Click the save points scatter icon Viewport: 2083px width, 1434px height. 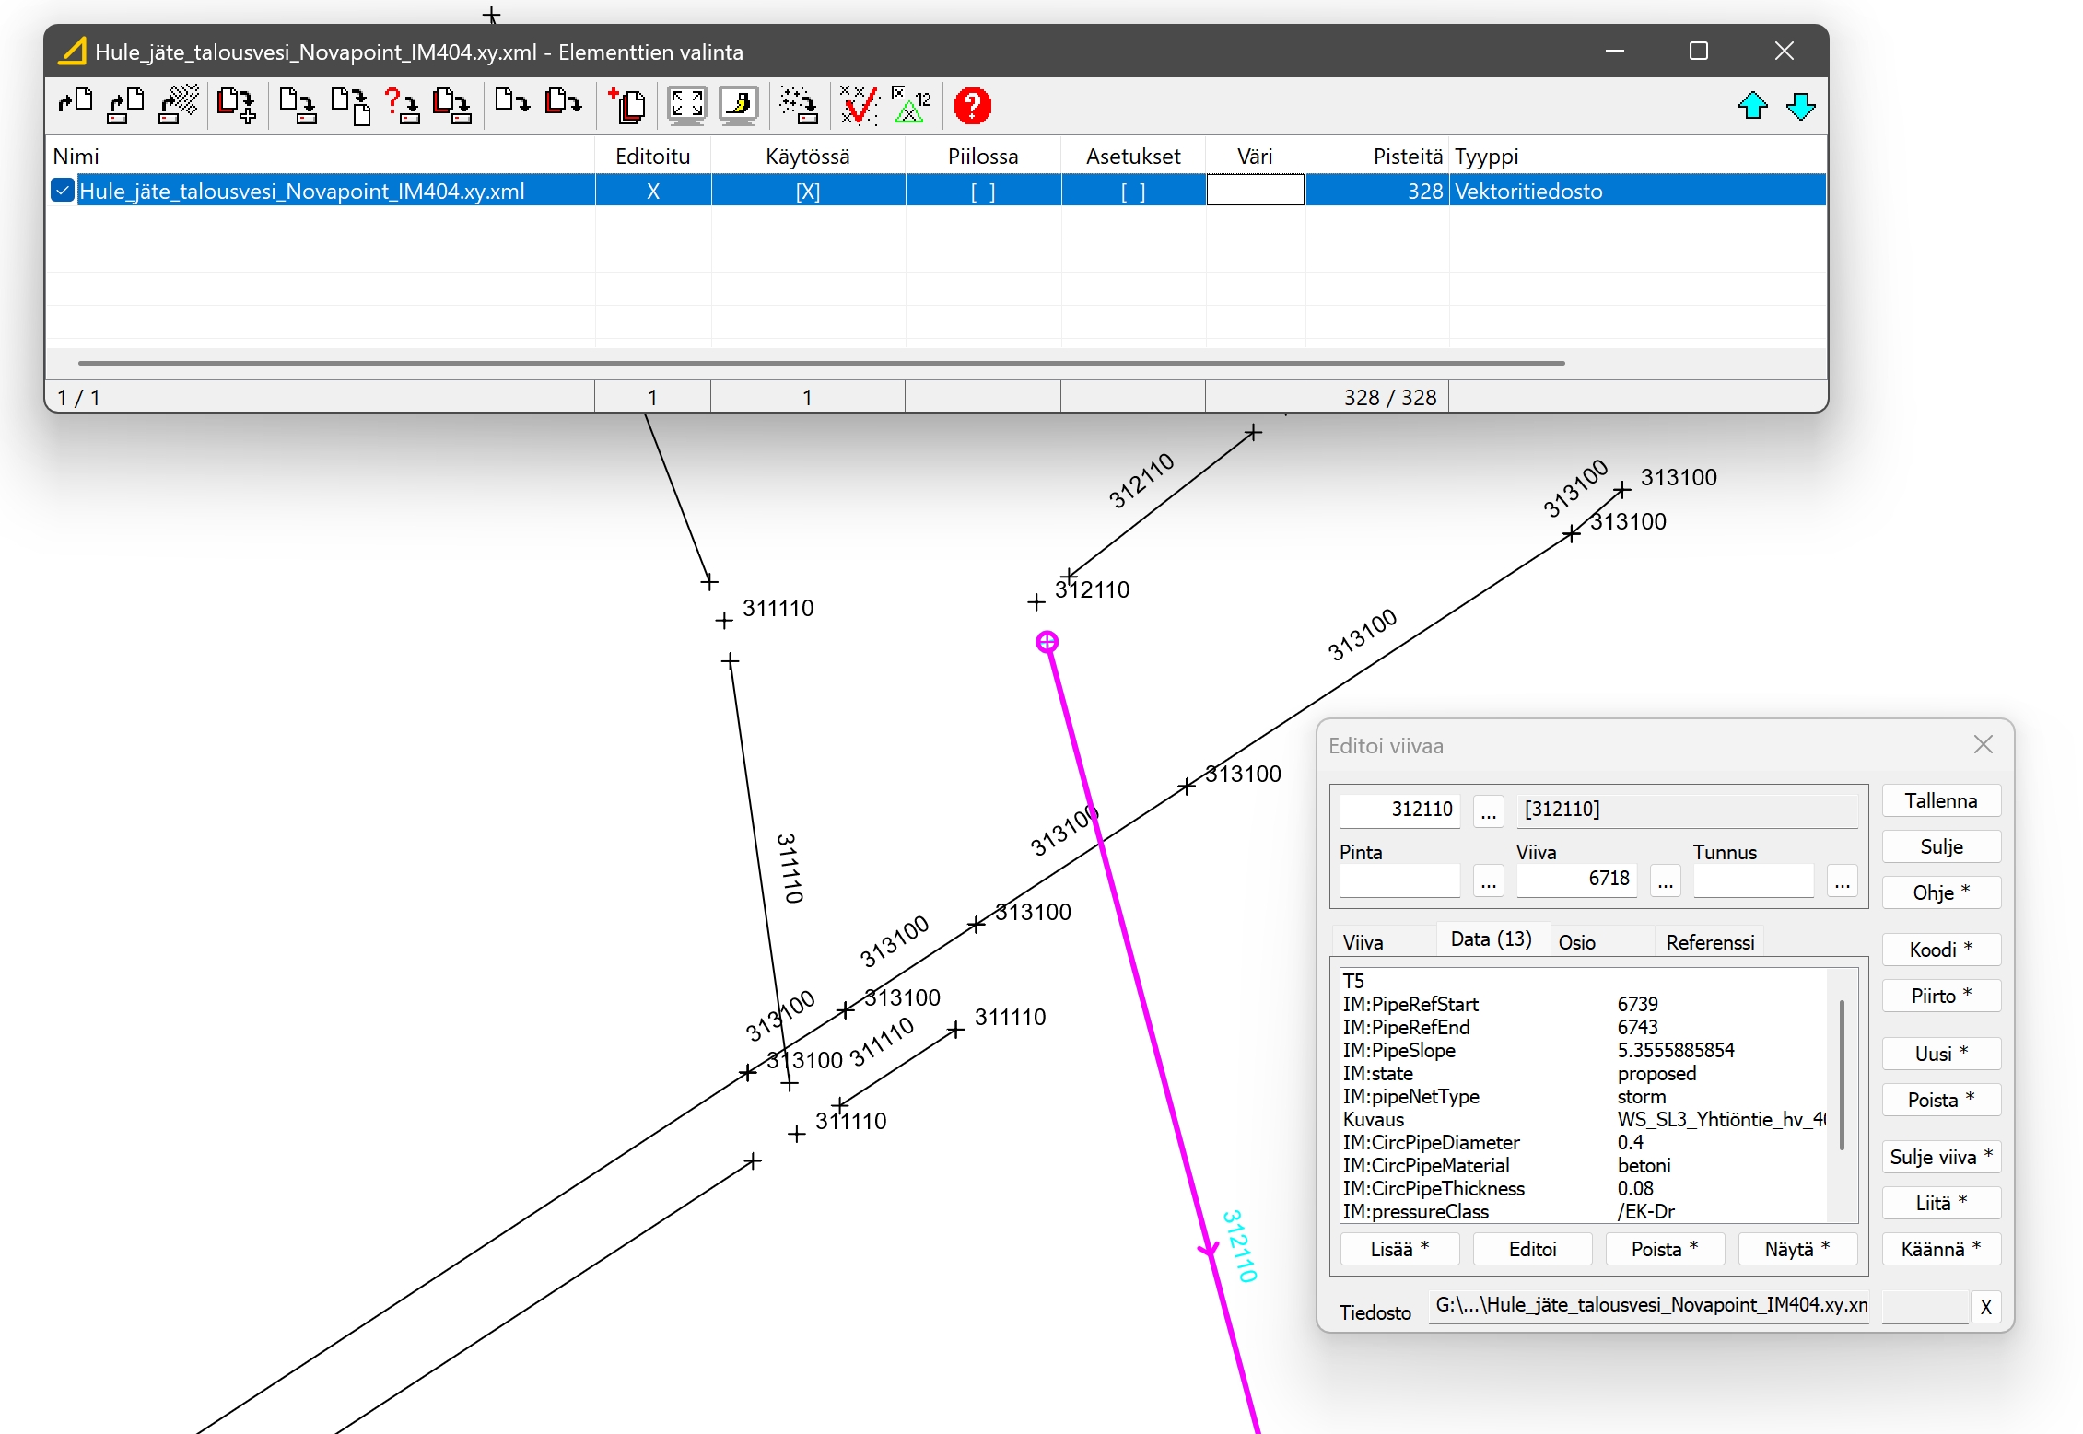(799, 105)
